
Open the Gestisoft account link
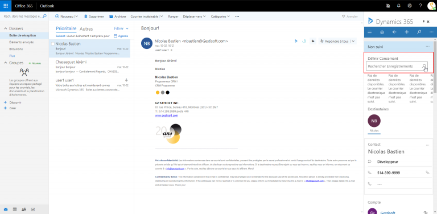[x=387, y=213]
